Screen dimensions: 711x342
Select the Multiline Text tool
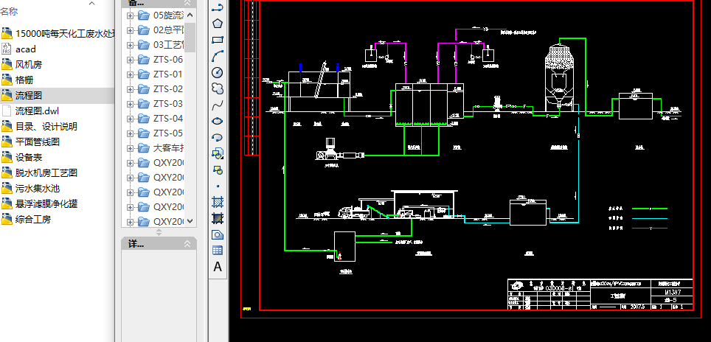coord(218,267)
